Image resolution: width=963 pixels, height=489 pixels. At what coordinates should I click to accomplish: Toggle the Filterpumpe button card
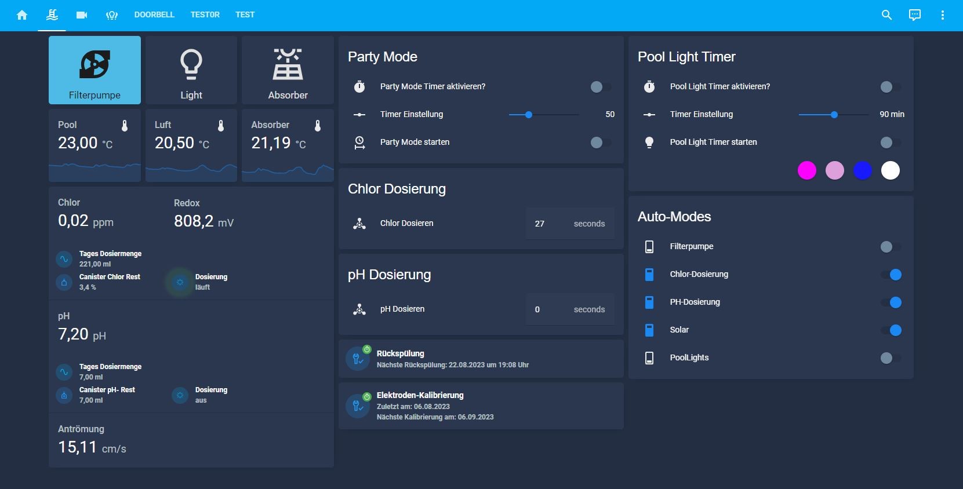[95, 70]
